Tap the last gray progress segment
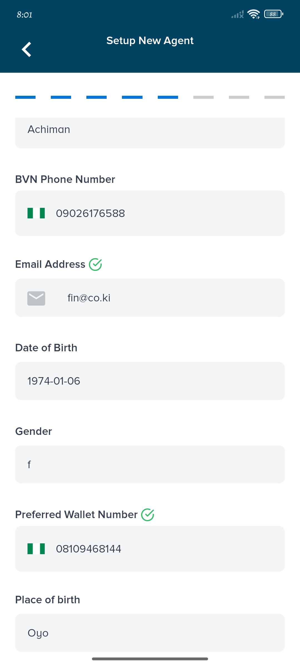300x666 pixels. click(x=274, y=97)
